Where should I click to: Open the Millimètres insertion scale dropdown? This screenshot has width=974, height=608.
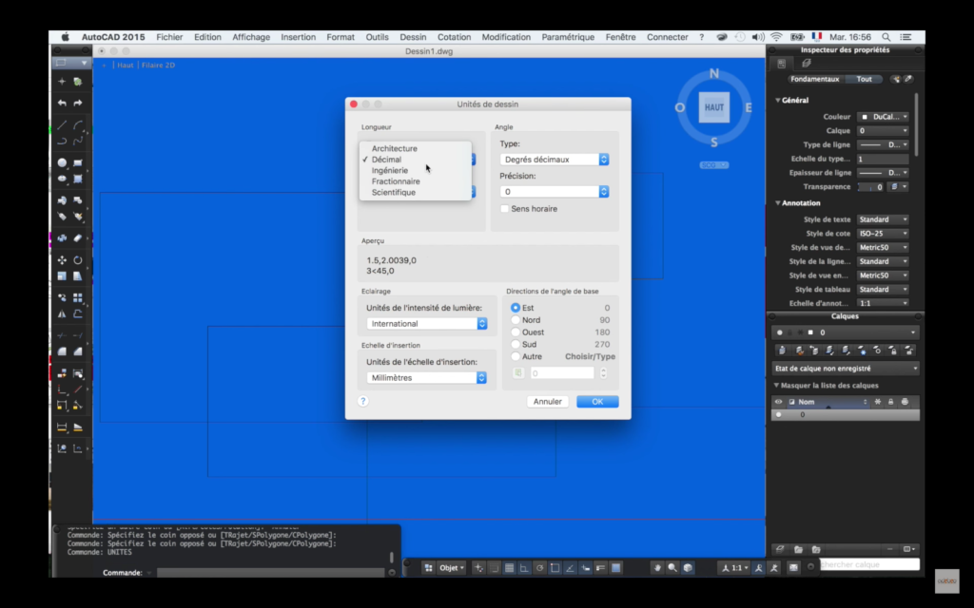(426, 377)
